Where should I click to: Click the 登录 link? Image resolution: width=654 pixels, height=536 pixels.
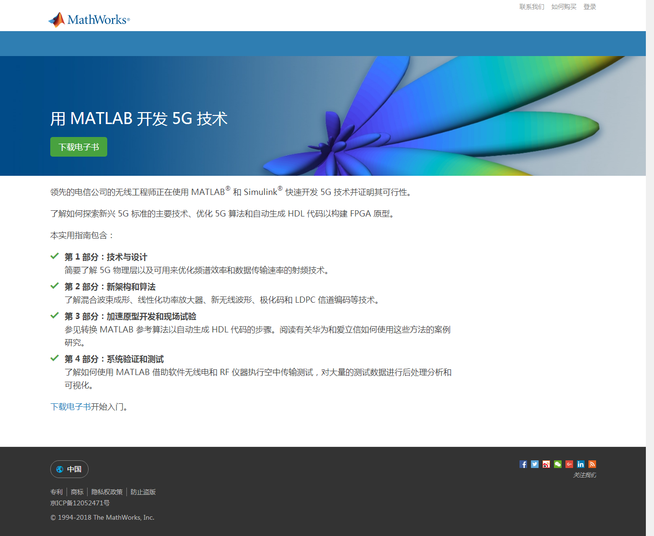[x=590, y=7]
